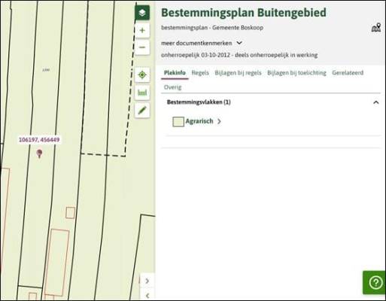Switch to the Regels tab
Image resolution: width=386 pixels, height=301 pixels.
coord(200,73)
